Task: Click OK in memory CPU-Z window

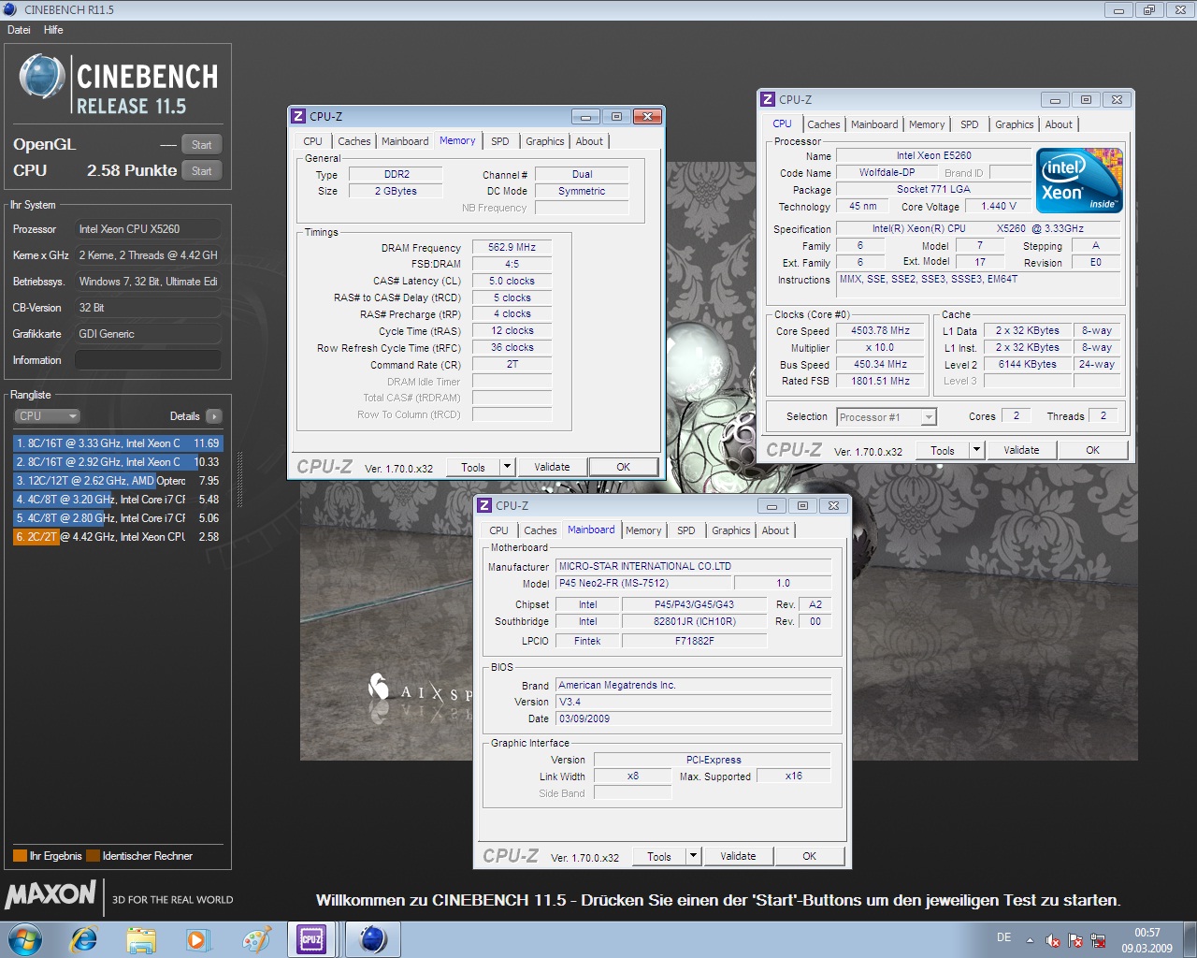Action: click(624, 467)
